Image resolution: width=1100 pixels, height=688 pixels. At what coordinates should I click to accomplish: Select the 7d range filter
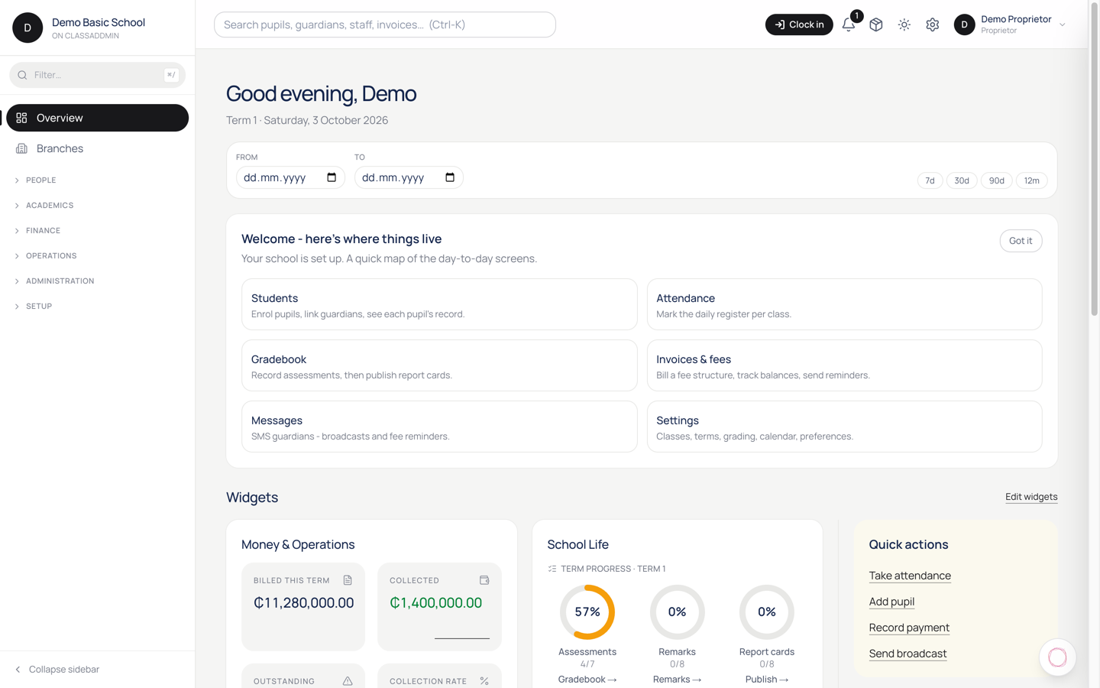click(930, 180)
